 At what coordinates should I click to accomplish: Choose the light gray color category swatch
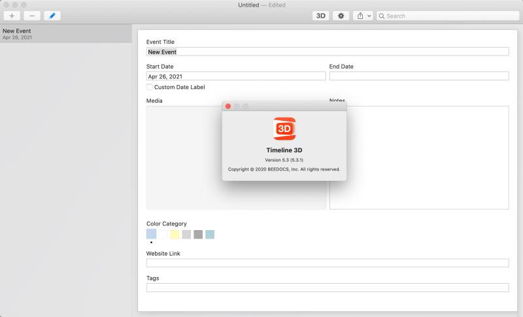[186, 235]
